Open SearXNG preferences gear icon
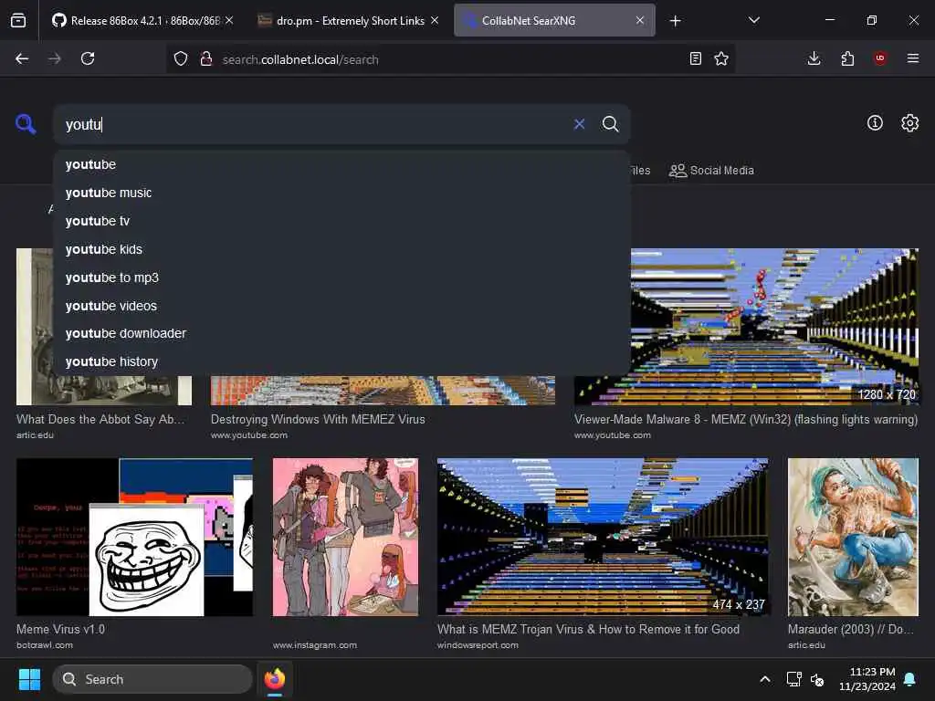 pos(909,123)
